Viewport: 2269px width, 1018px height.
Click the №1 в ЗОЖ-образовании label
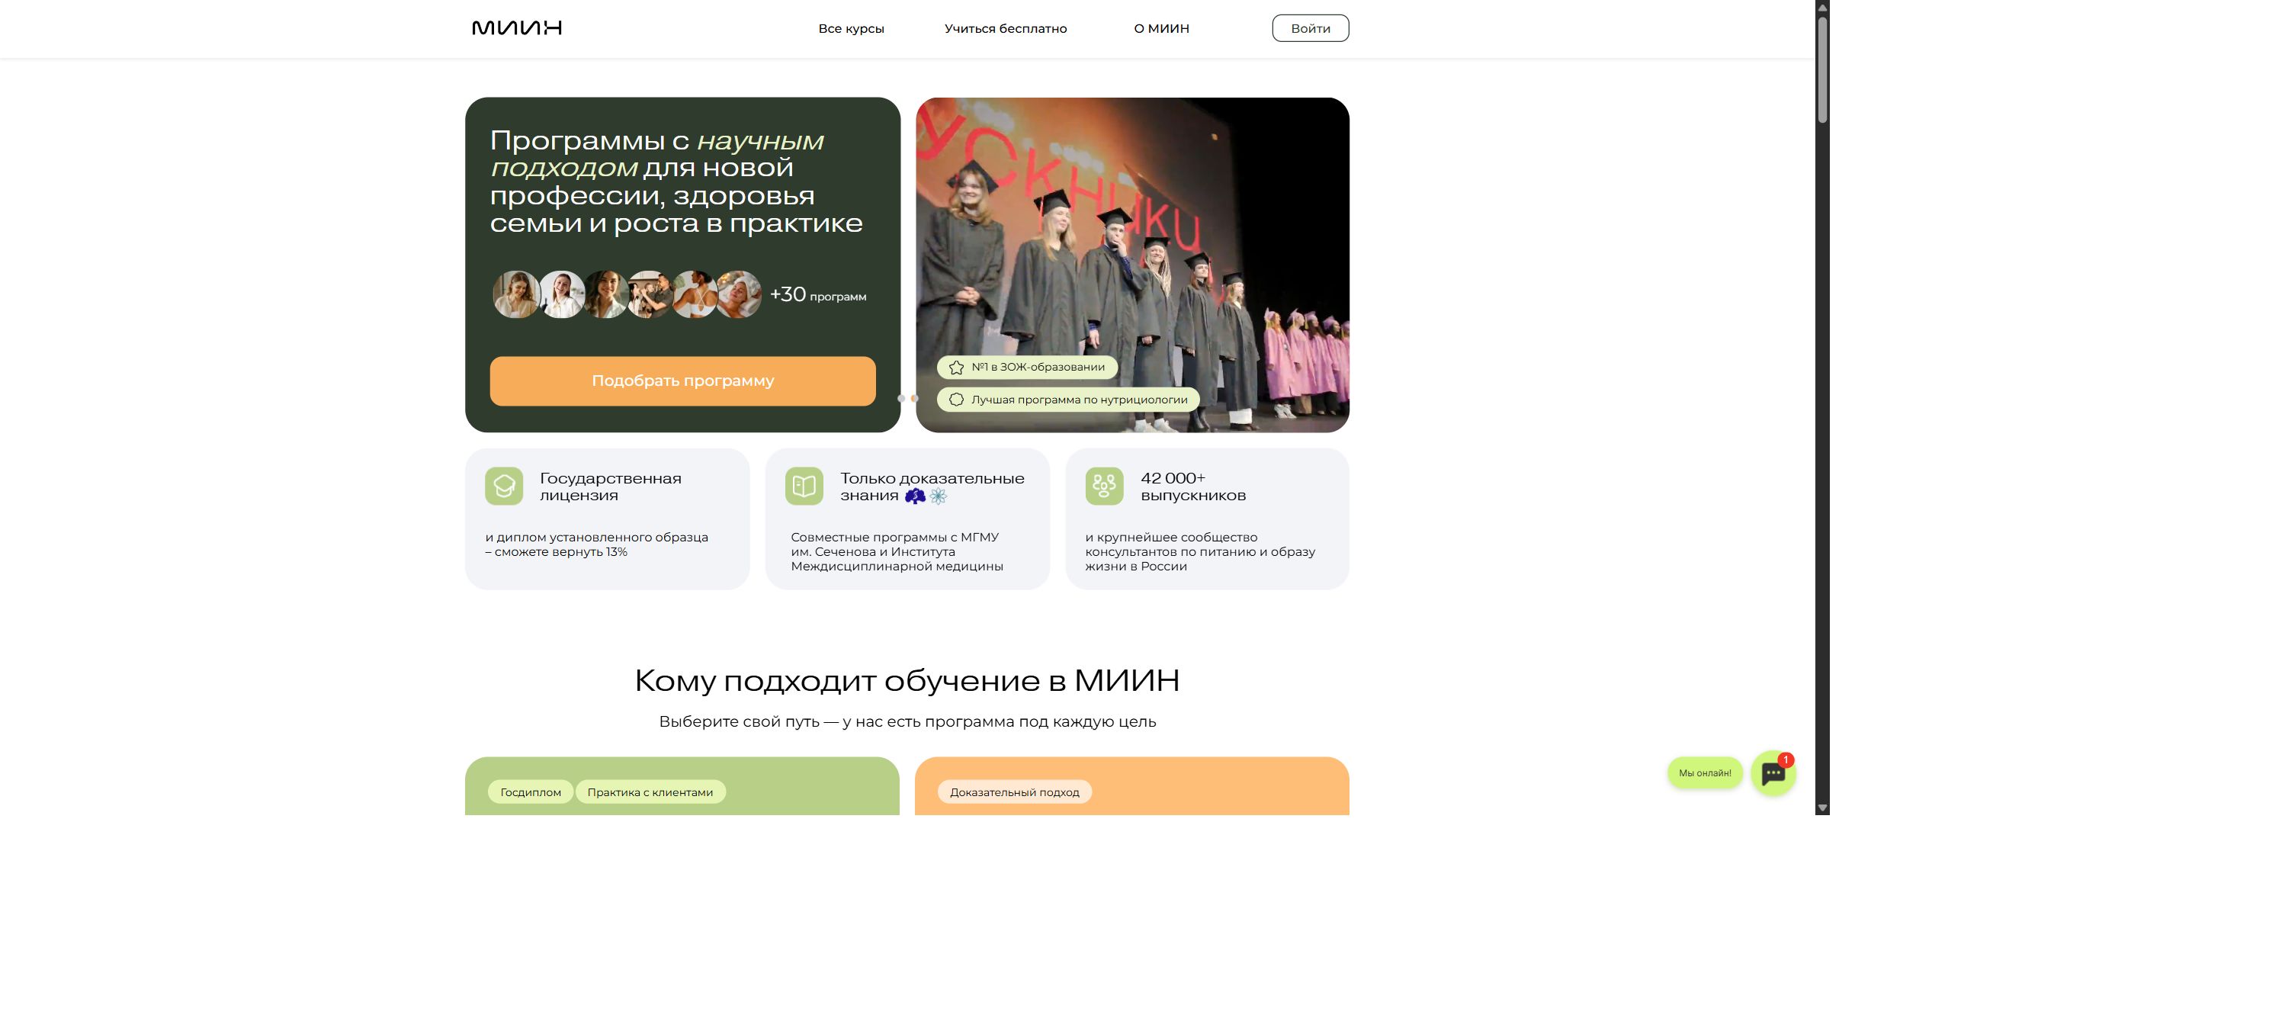pyautogui.click(x=1038, y=368)
